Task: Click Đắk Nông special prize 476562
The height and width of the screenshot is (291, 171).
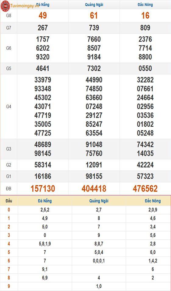Action: (145, 189)
